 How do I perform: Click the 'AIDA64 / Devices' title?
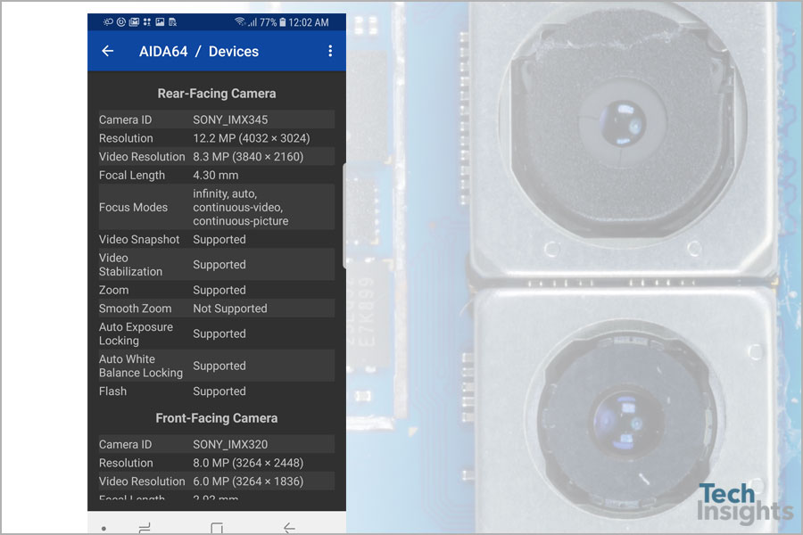point(199,51)
